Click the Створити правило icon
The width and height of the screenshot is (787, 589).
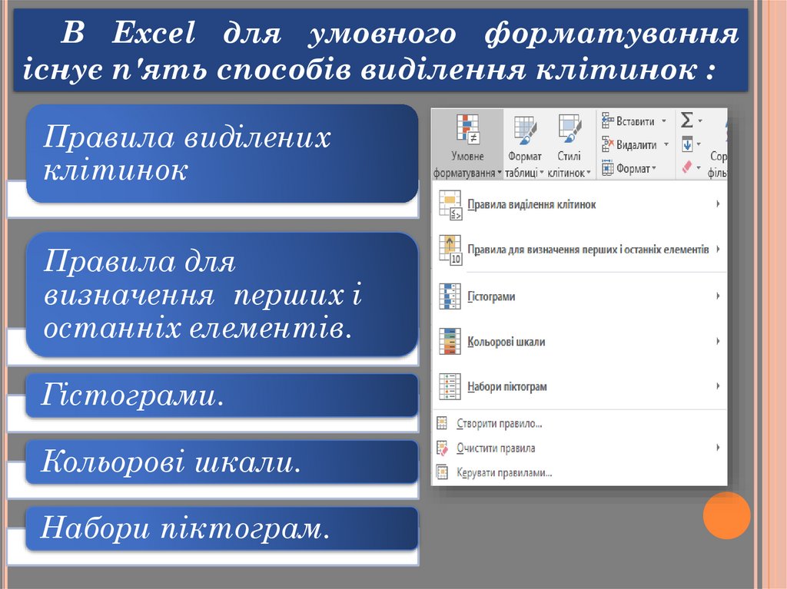442,423
